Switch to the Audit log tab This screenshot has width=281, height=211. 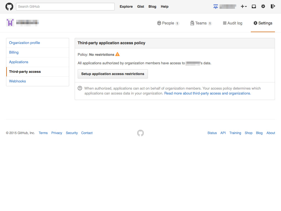pos(232,23)
